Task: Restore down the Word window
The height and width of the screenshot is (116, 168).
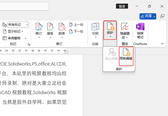Action: click(x=149, y=6)
